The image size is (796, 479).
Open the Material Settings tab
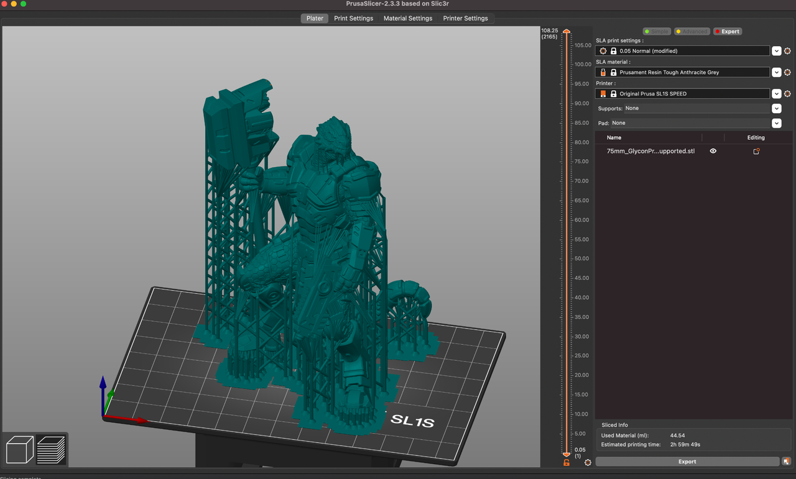[408, 18]
